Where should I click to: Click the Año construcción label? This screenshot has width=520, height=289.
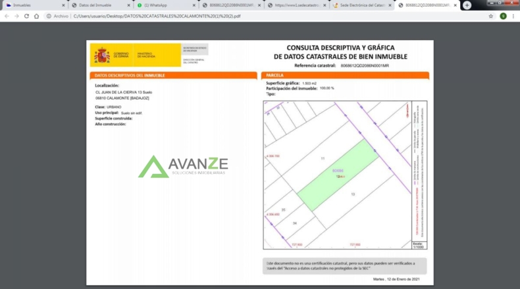[111, 124]
